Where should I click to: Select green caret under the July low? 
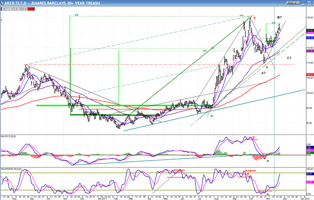[x=212, y=116]
